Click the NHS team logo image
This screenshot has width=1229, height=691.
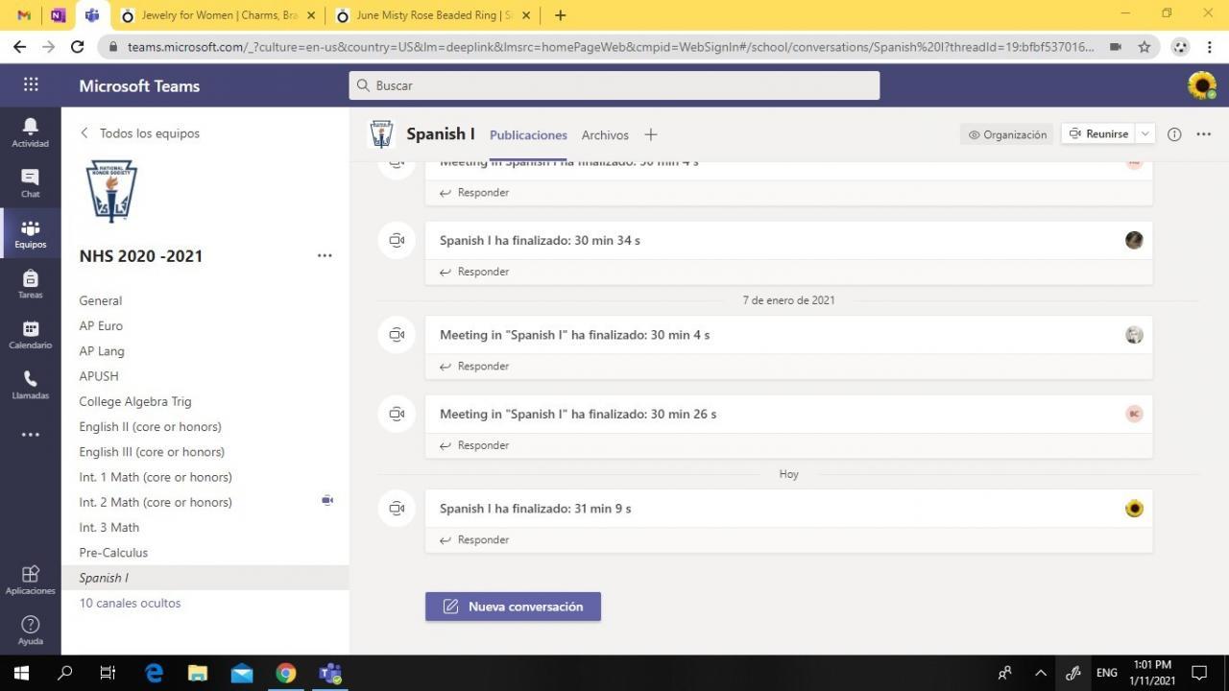[111, 191]
